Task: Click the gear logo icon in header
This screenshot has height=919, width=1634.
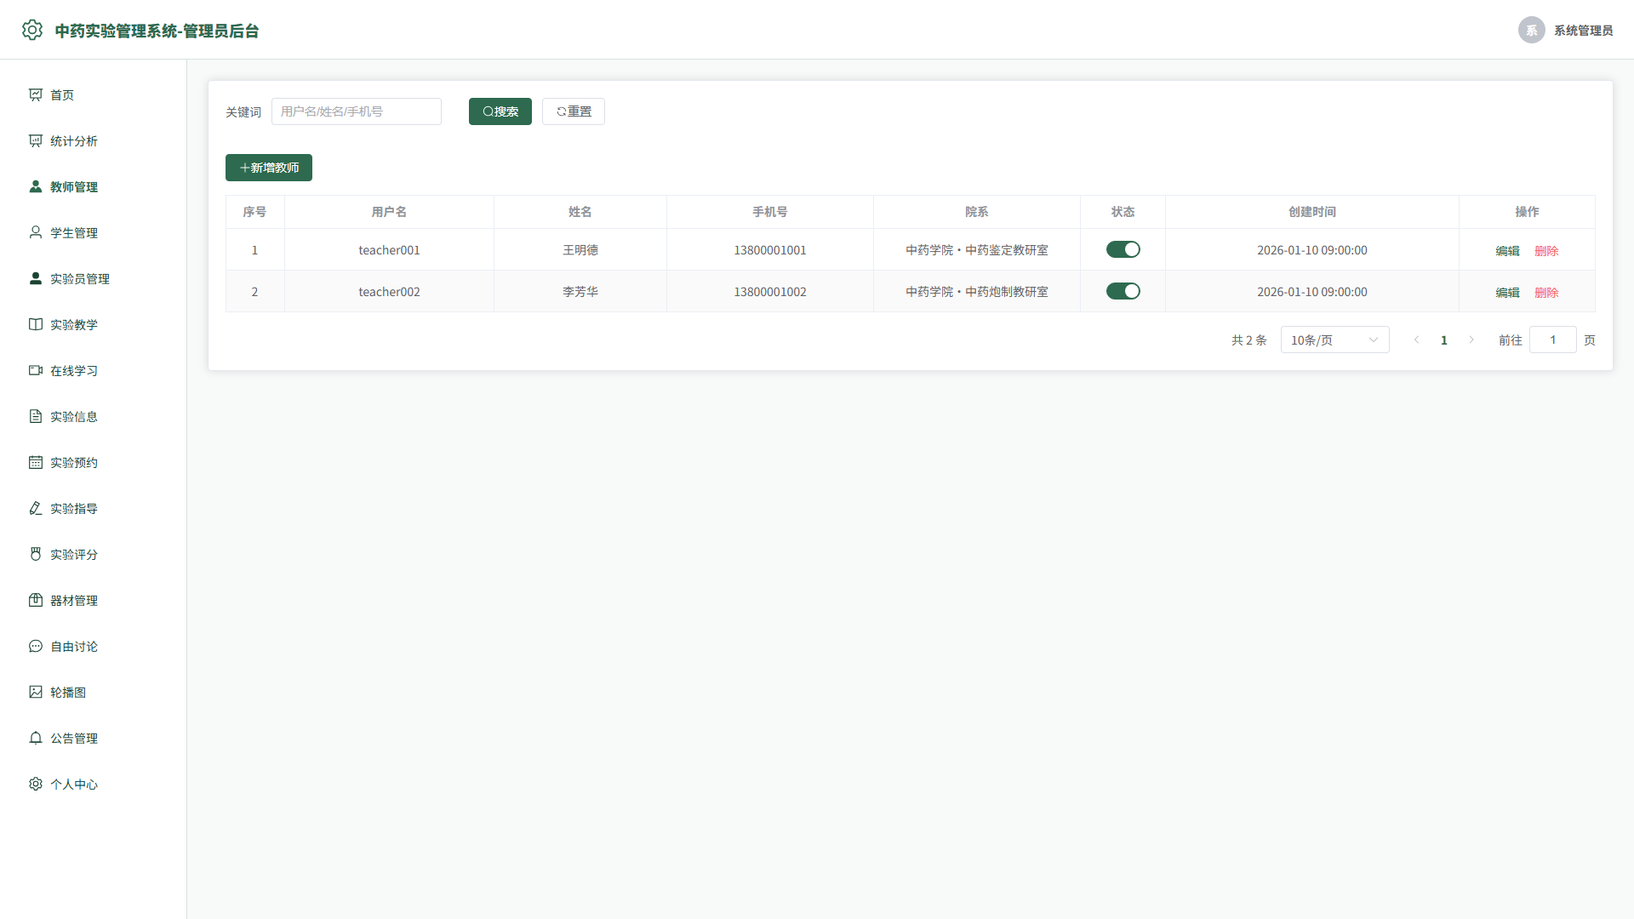Action: (x=32, y=30)
